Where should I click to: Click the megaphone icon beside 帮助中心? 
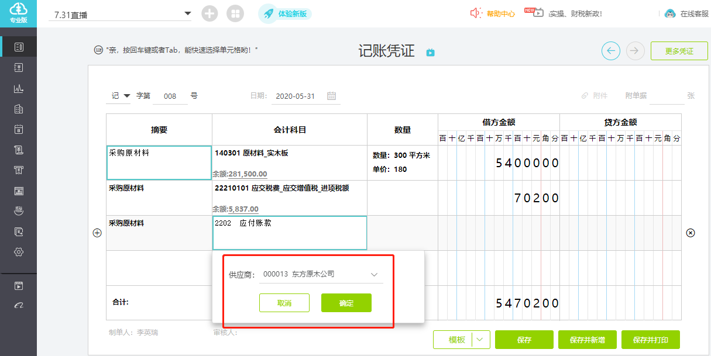(x=476, y=13)
